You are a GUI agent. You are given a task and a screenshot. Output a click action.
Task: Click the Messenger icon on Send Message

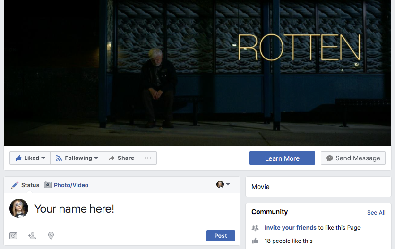[329, 158]
